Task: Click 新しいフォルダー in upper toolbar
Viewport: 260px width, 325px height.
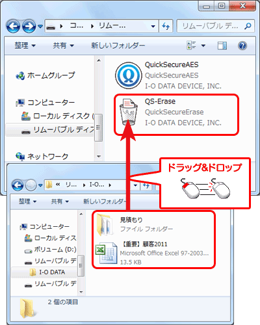Action: click(118, 45)
